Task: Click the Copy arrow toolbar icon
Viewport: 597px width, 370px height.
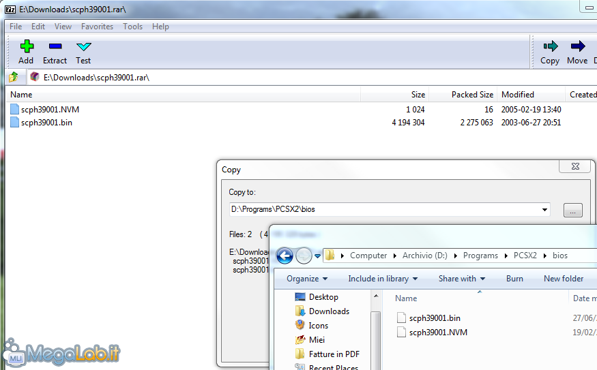Action: 550,46
